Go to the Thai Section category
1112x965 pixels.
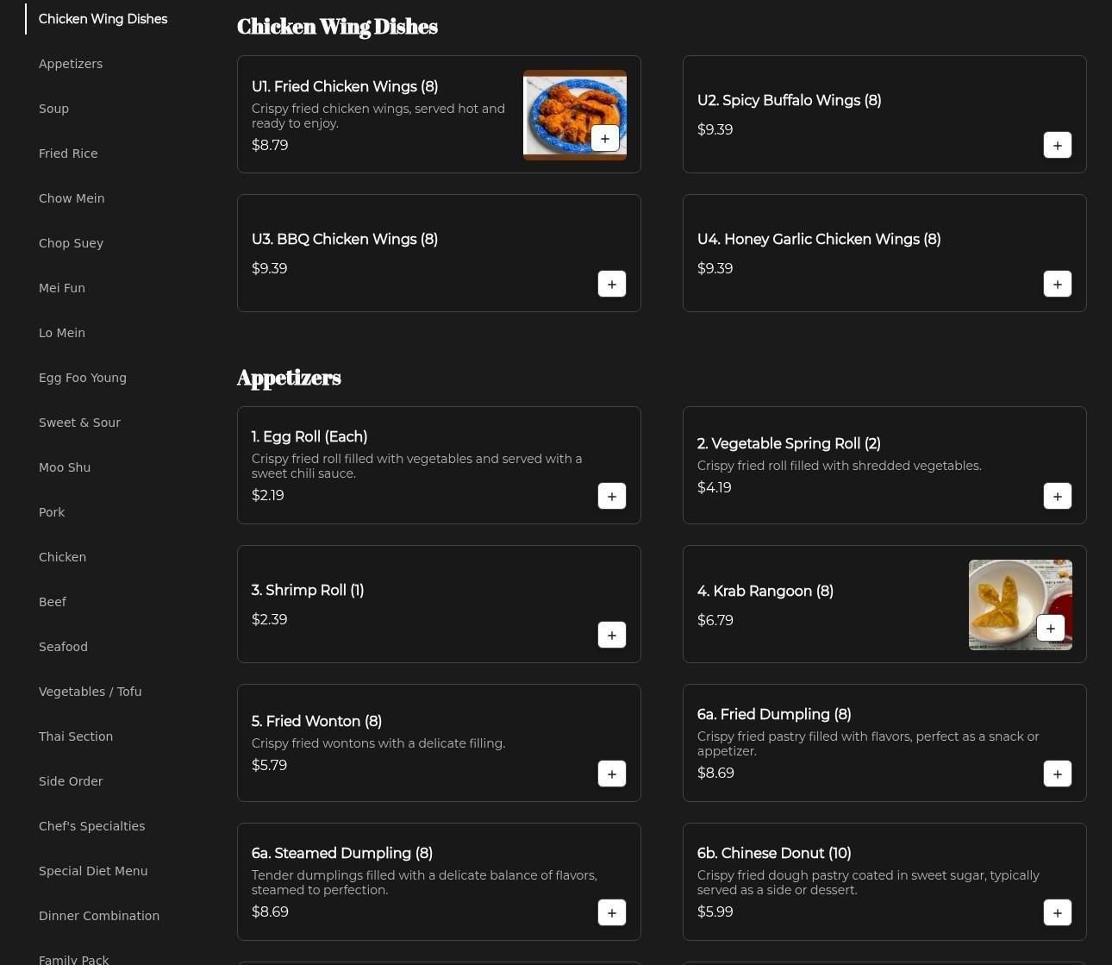pos(76,736)
